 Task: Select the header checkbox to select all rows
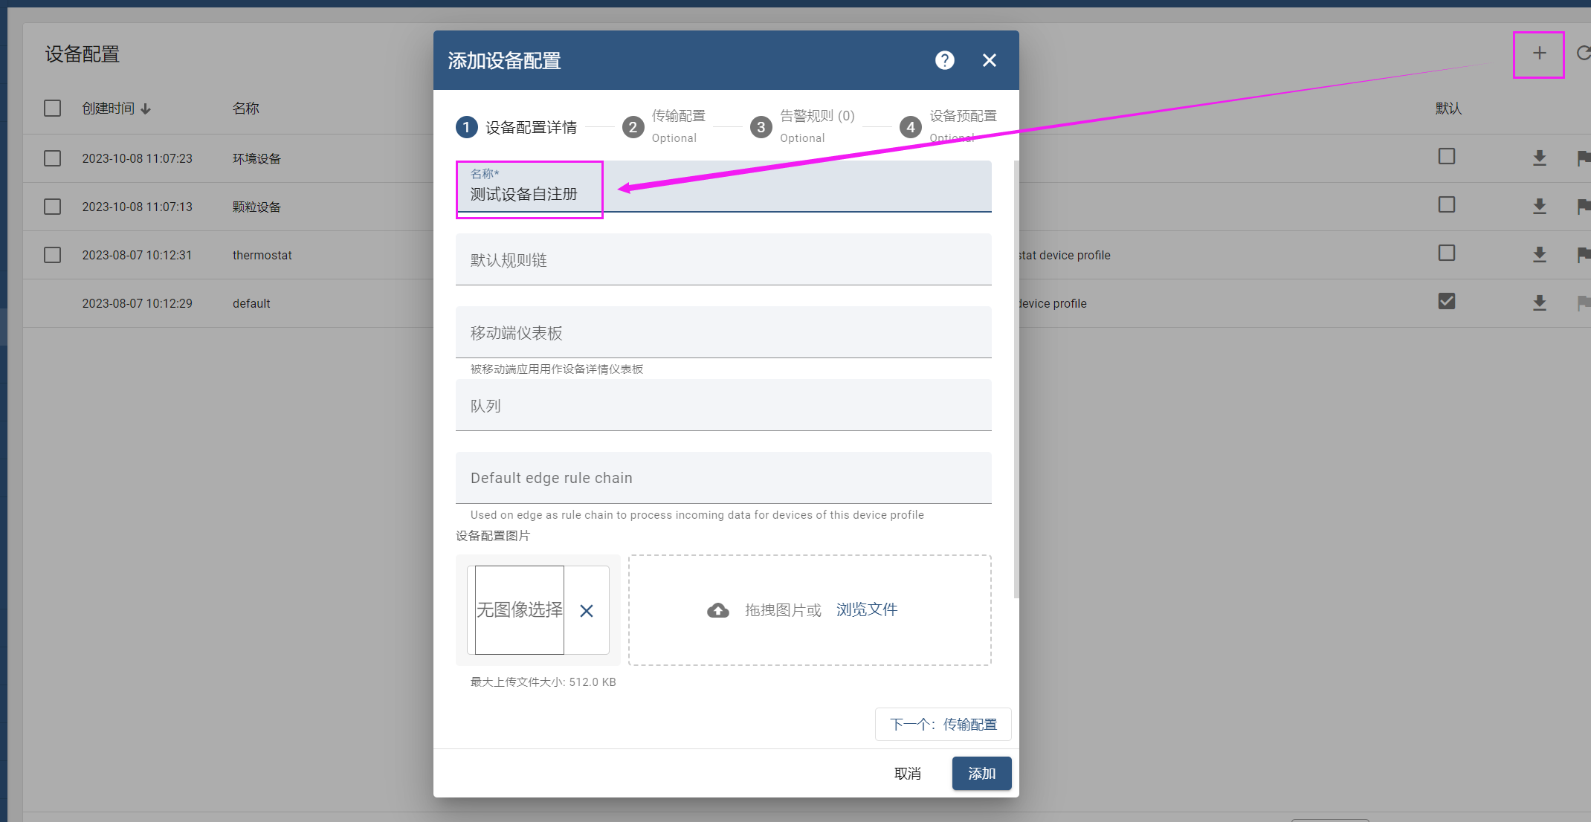coord(52,108)
